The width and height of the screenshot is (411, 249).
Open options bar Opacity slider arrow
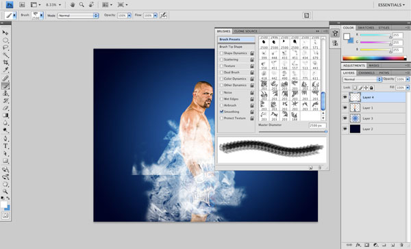pyautogui.click(x=129, y=16)
